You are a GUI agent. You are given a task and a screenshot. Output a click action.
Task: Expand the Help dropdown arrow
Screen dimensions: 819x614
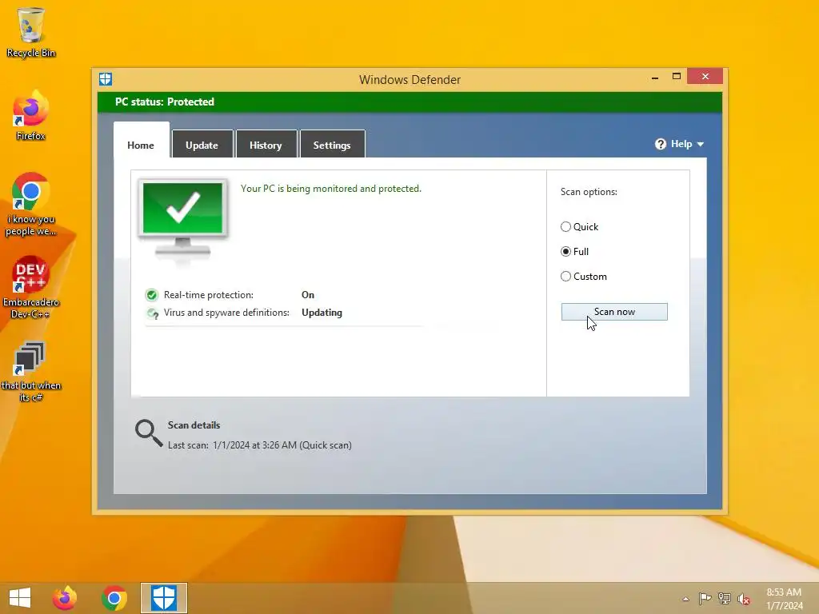click(701, 144)
